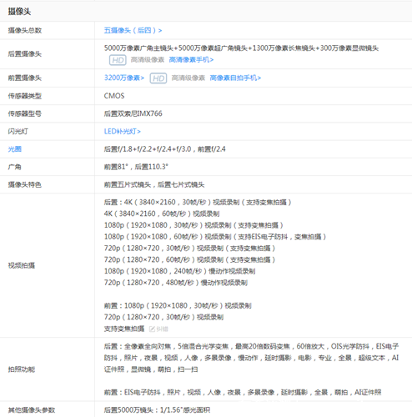
Task: Click the 高清级像素 label in rear camera row
Action: coord(148,60)
